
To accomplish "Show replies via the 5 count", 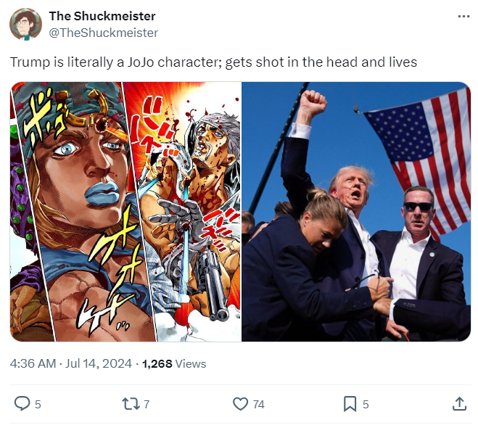I will pos(38,404).
